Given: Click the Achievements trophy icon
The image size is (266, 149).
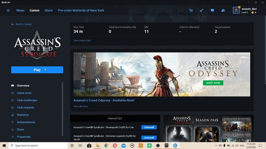Looking at the screenshot, I should pos(12,122).
